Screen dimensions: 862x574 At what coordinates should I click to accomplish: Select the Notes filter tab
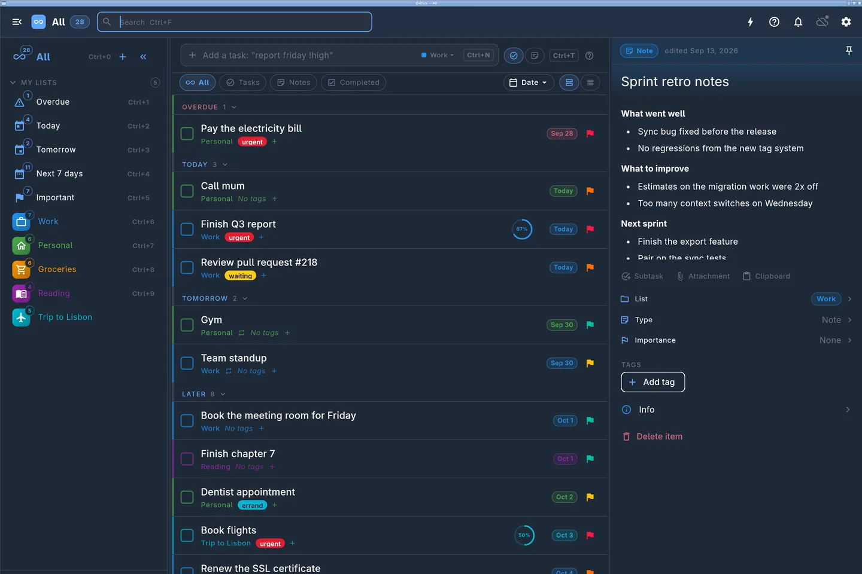point(293,83)
